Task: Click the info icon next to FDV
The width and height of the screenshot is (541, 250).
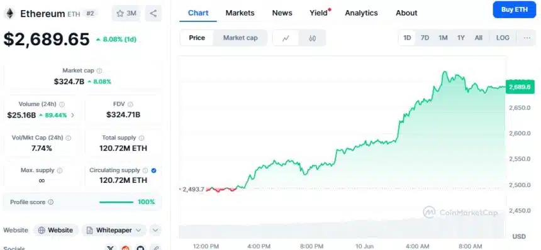Action: tap(130, 104)
